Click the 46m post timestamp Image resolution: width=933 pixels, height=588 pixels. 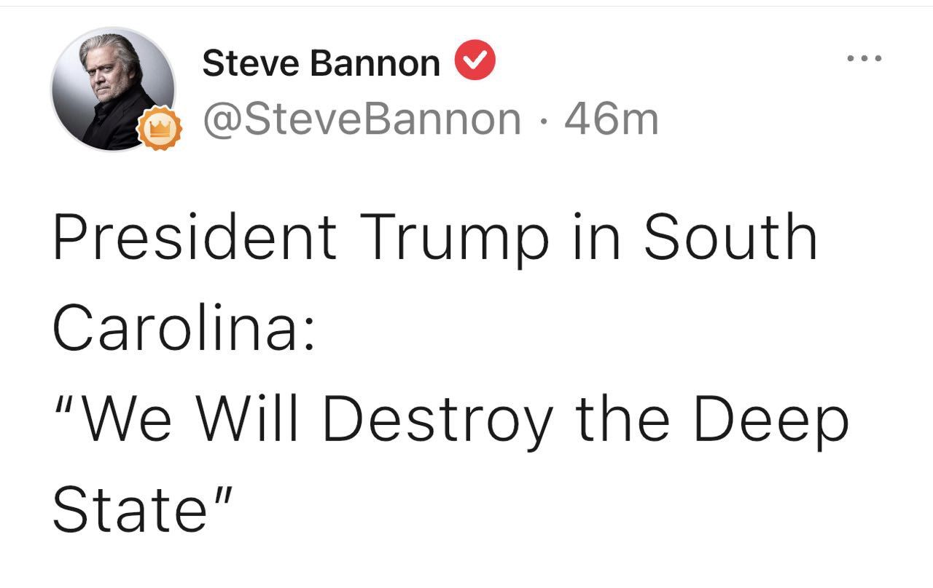(x=611, y=119)
